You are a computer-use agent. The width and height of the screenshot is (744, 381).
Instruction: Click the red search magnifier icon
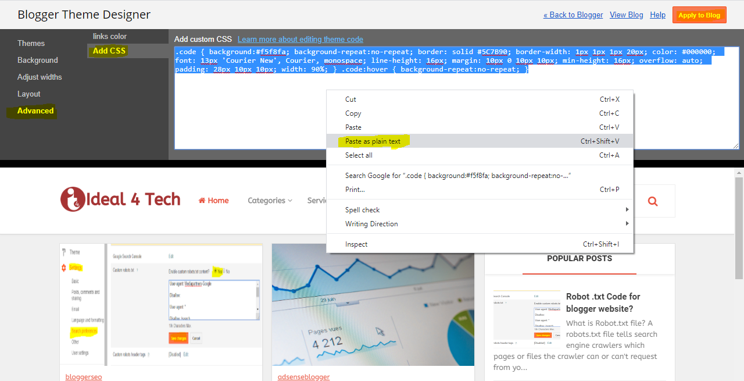click(x=652, y=201)
